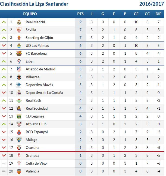Sort table by PTS column header
Screen dimensions: 166x176
pos(80,14)
